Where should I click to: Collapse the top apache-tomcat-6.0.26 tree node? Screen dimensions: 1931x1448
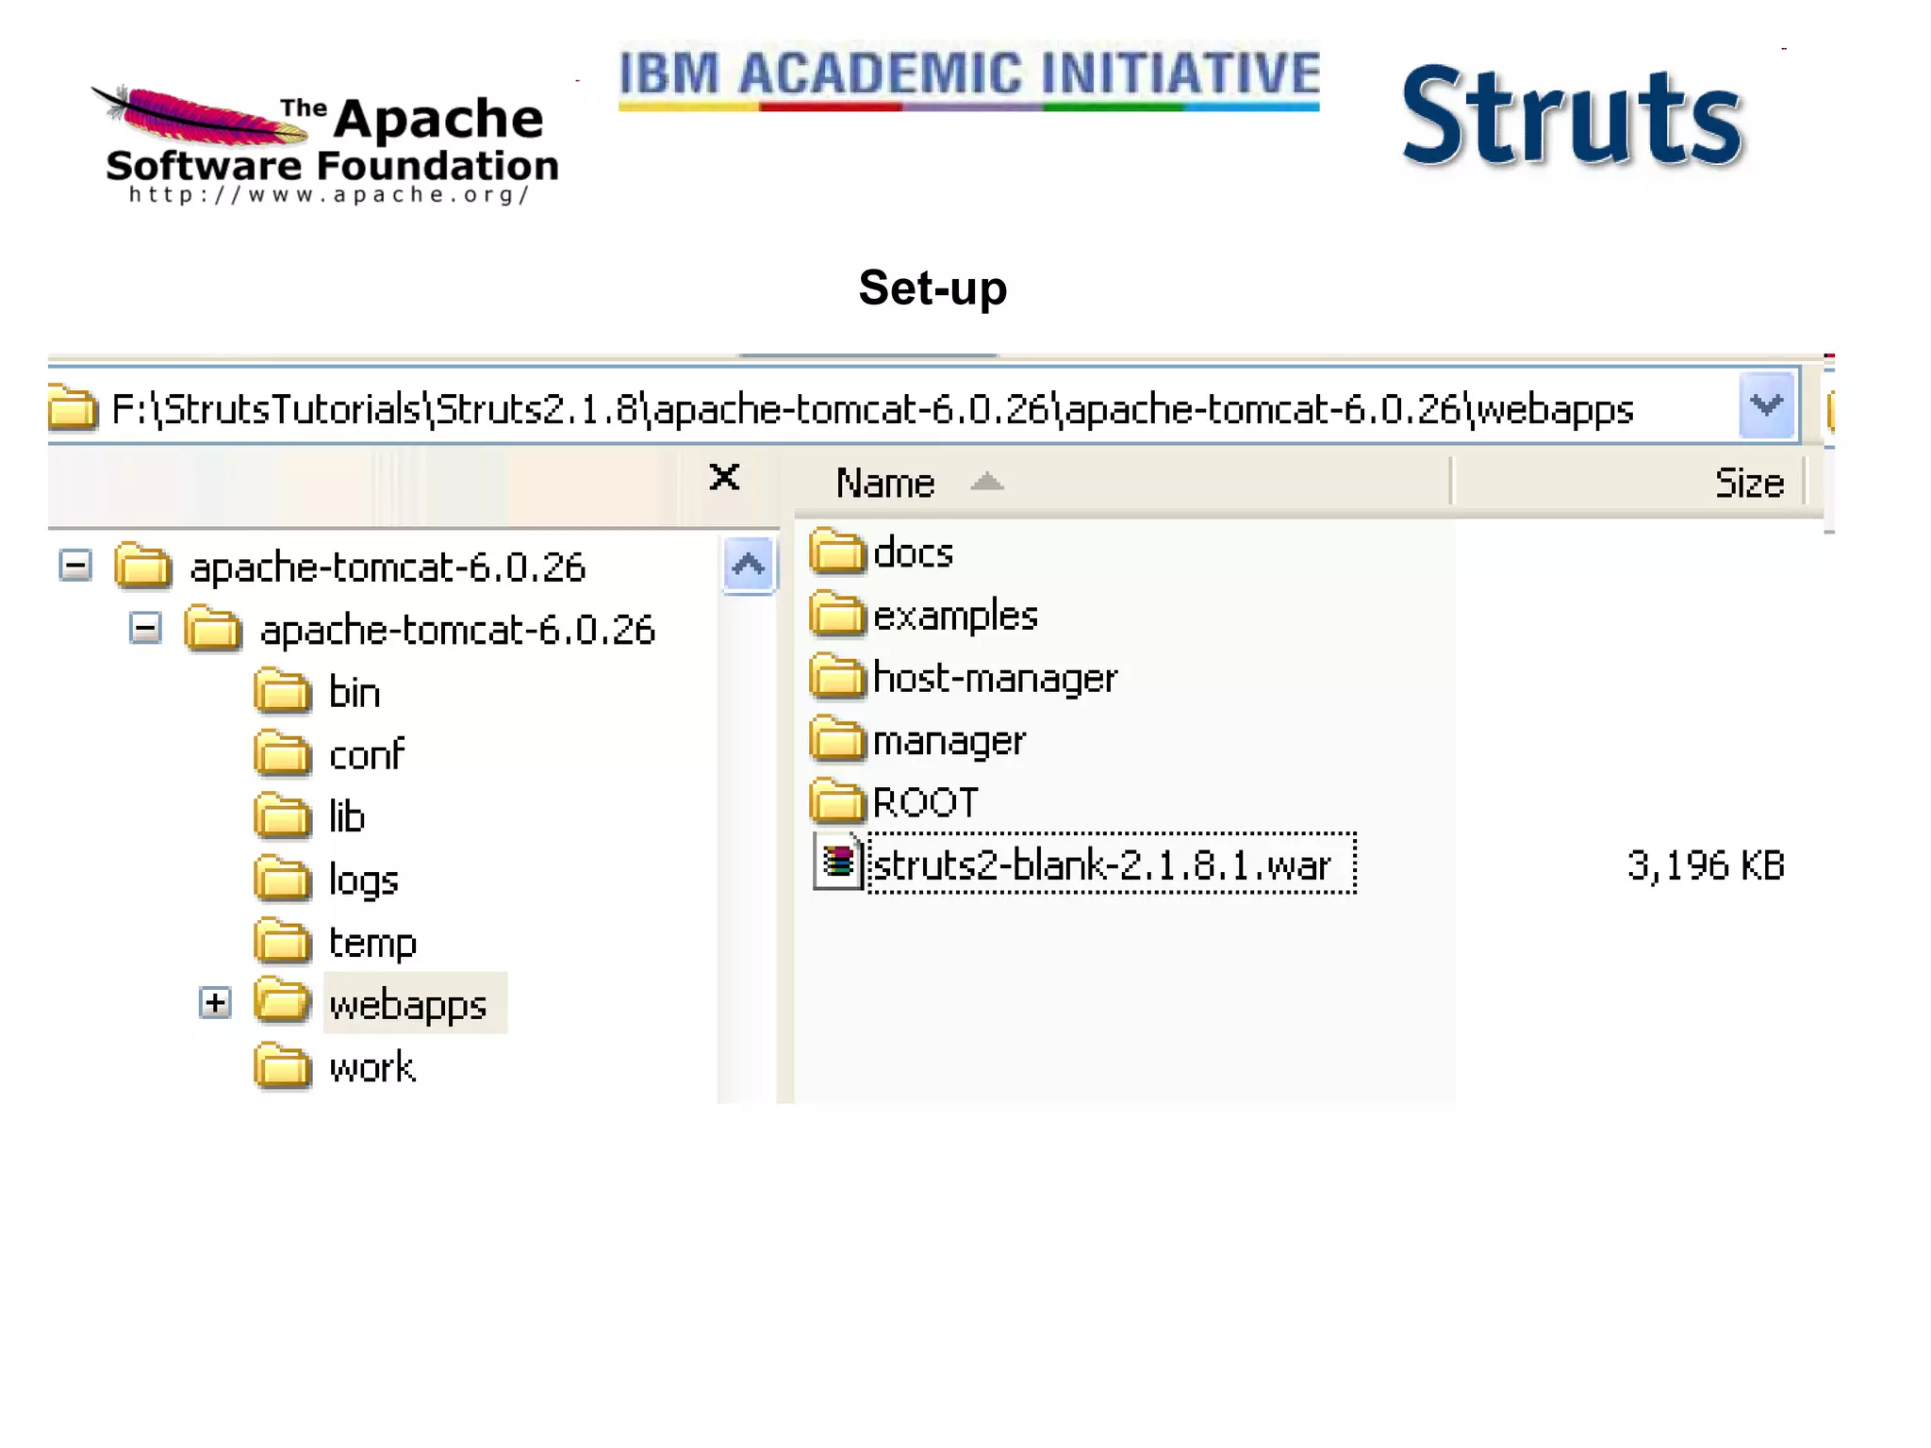(75, 566)
